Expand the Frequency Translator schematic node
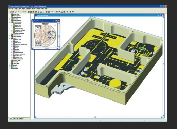The height and width of the screenshot is (129, 177). pyautogui.click(x=12, y=30)
